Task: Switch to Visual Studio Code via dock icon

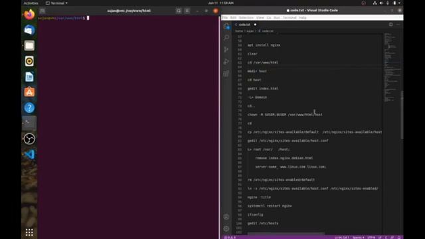Action: coord(29,155)
